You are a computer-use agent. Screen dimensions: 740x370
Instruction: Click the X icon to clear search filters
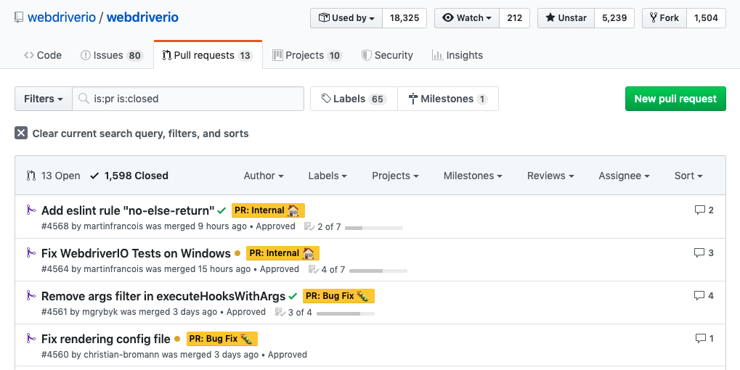[21, 133]
